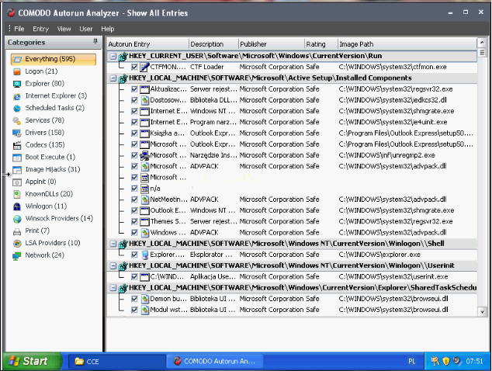Screen dimensions: 492x371
Task: Click the Drivers category icon
Action: coord(17,133)
